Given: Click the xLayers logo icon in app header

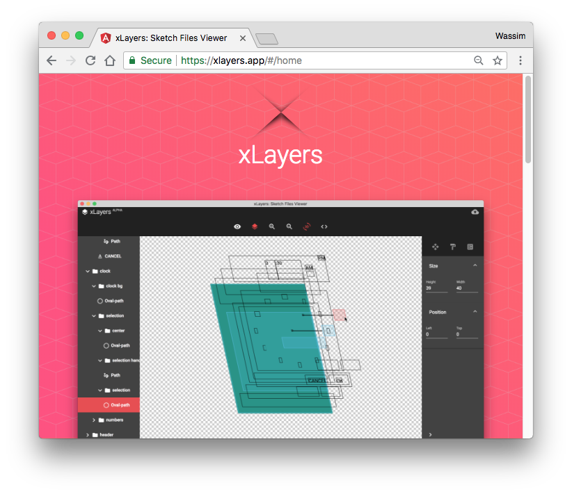Looking at the screenshot, I should click(x=85, y=212).
